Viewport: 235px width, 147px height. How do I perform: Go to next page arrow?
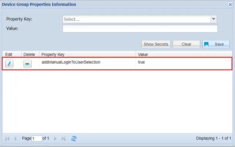pyautogui.click(x=55, y=139)
